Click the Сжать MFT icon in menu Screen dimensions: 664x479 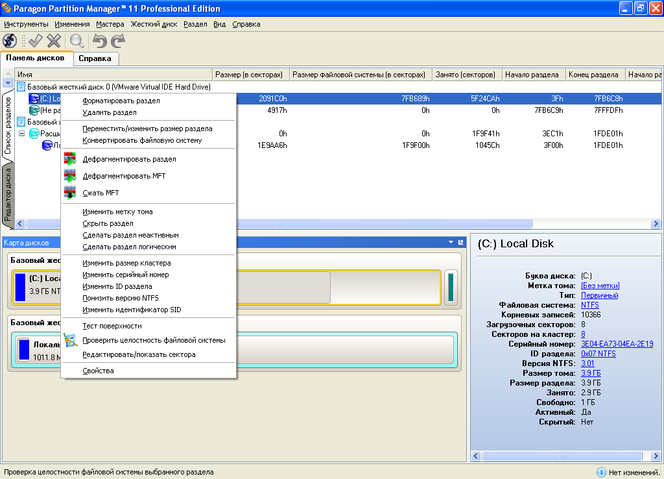click(x=70, y=193)
